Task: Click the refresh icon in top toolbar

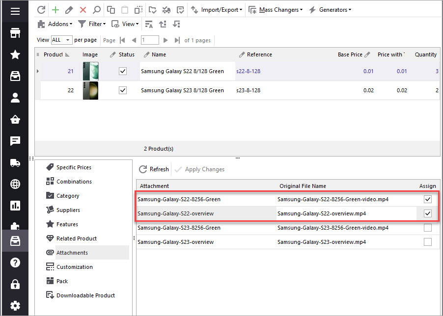Action: tap(41, 10)
